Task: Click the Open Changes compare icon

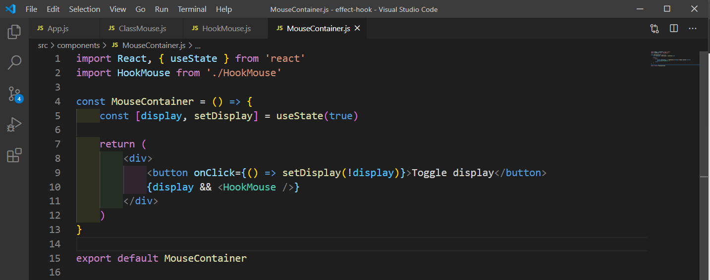Action: click(655, 29)
